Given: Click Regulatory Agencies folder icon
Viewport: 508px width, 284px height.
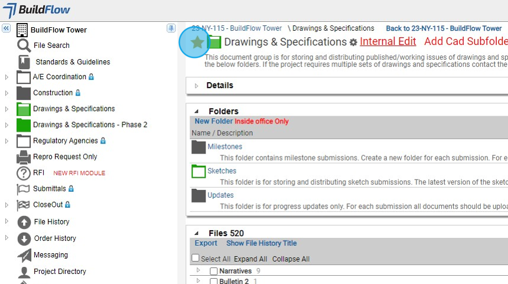Looking at the screenshot, I should [23, 141].
